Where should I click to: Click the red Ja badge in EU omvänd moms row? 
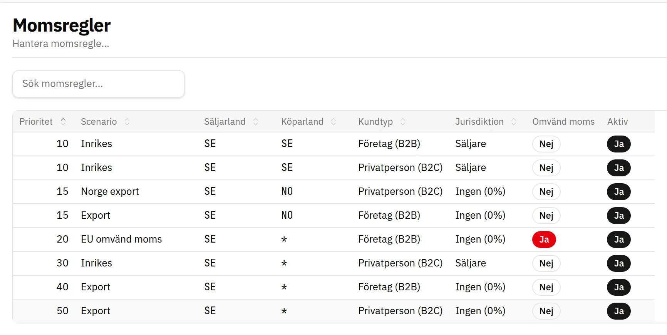click(544, 240)
